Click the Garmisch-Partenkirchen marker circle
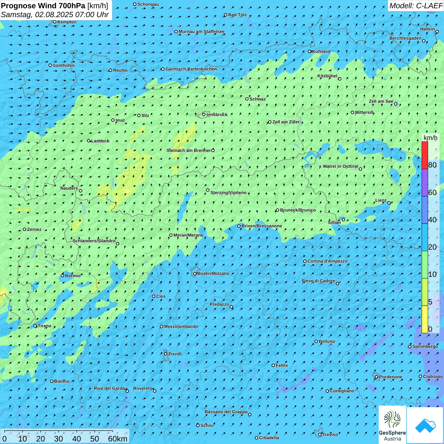Image resolution: width=444 pixels, height=444 pixels. tap(163, 69)
